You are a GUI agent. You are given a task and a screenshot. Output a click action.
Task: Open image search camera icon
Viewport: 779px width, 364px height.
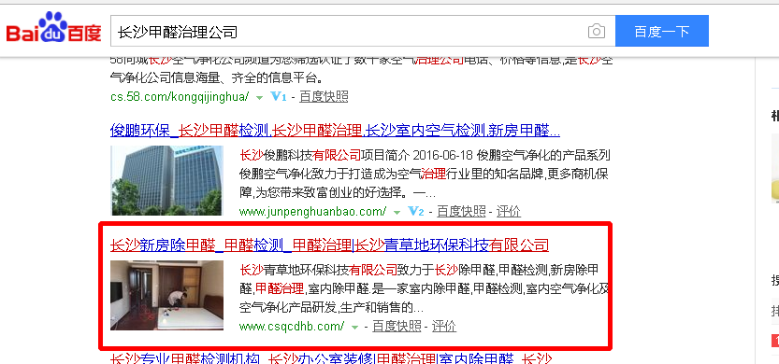[x=597, y=31]
